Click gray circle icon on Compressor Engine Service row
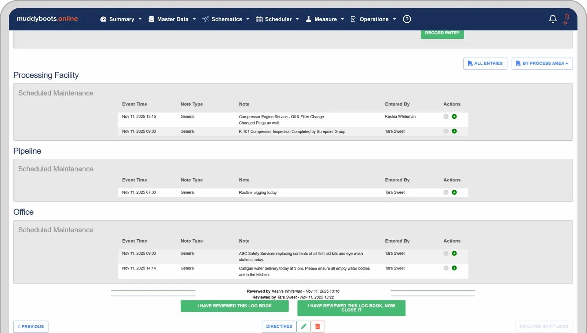Viewport: 587px width, 333px height. click(x=446, y=116)
